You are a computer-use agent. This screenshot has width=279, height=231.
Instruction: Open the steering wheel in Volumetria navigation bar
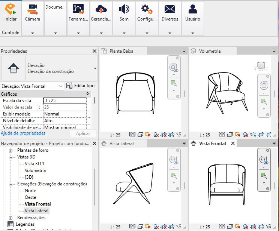(x=264, y=86)
